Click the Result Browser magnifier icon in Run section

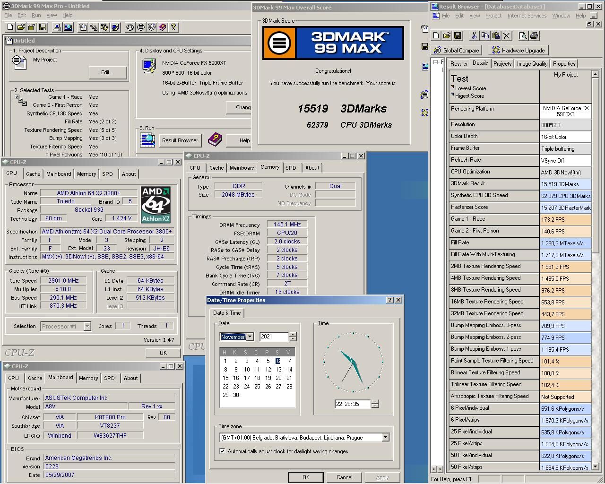[x=148, y=140]
